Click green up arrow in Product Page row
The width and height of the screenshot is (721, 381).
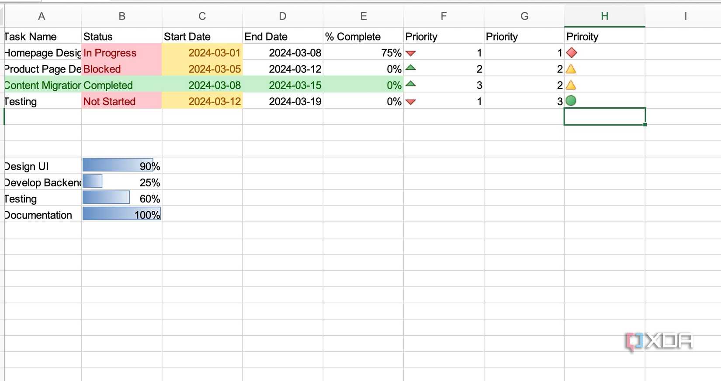(x=411, y=68)
